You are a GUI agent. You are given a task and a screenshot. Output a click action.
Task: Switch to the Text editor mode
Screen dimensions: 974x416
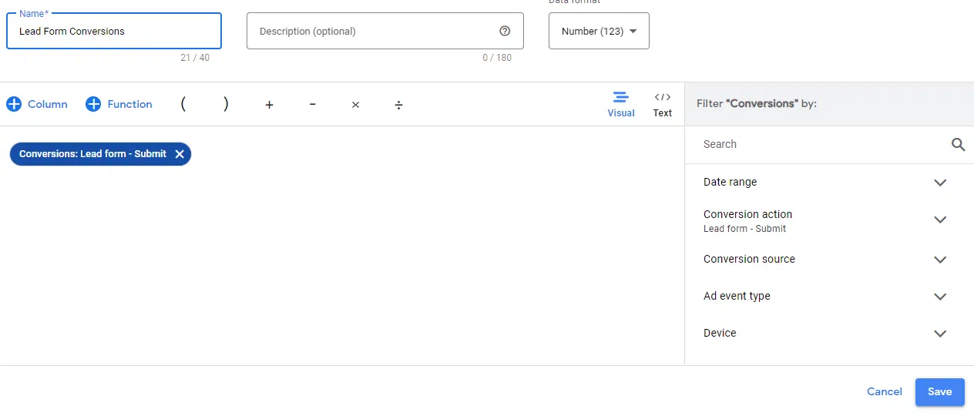coord(663,104)
